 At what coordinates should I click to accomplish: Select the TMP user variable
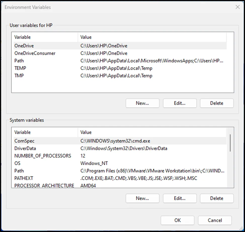coord(19,75)
